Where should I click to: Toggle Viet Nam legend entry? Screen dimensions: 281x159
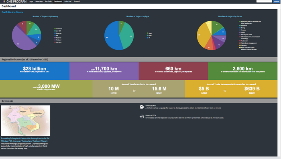tap(58, 42)
